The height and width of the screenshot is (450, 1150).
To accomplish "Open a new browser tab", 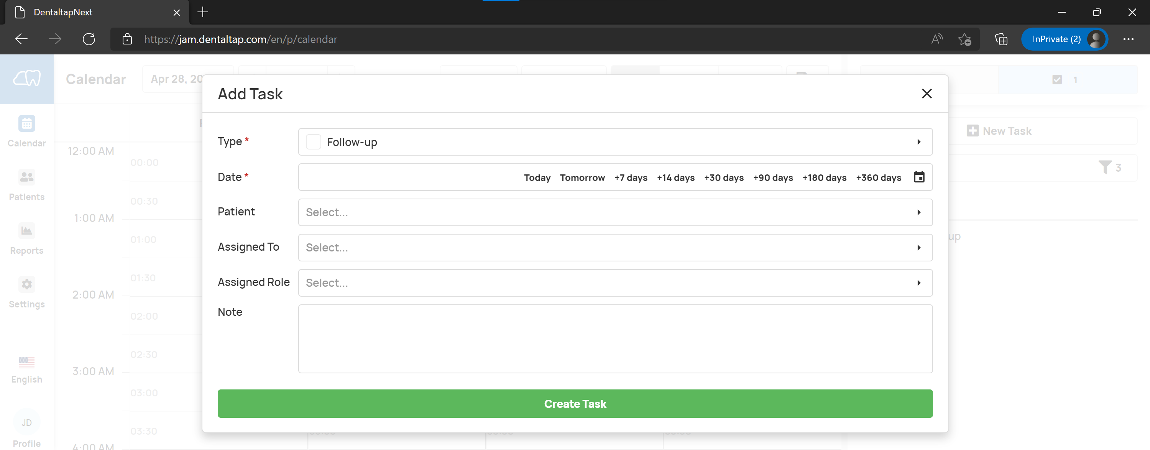I will [203, 12].
